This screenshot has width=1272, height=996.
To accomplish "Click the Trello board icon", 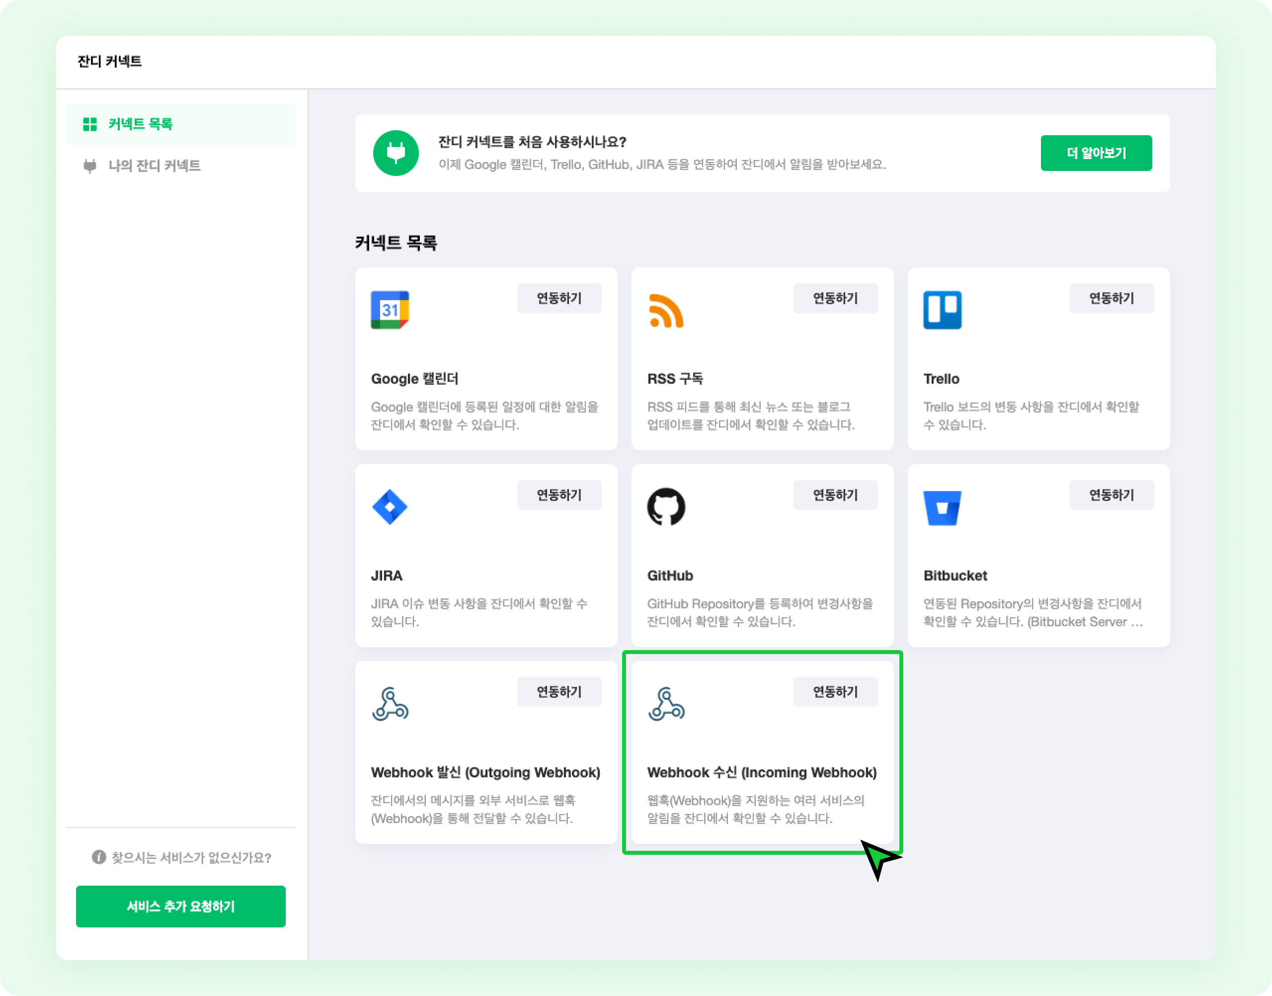I will pyautogui.click(x=942, y=310).
